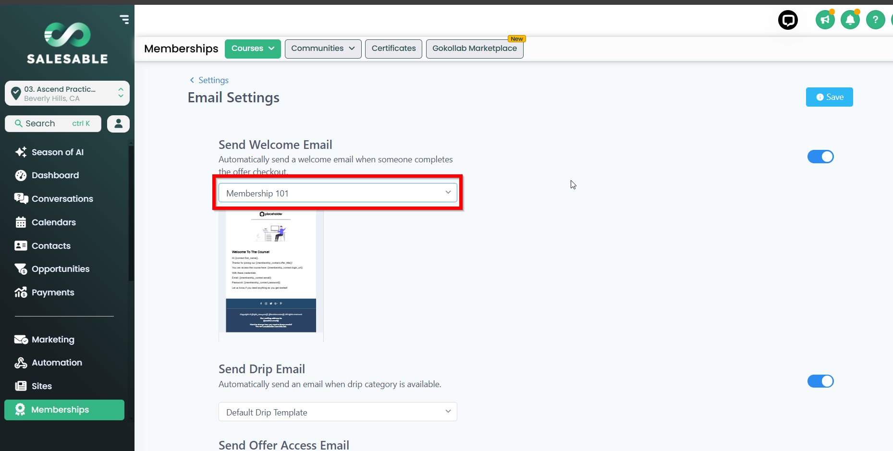The image size is (893, 451).
Task: Click the Email Settings heading
Action: (x=233, y=98)
